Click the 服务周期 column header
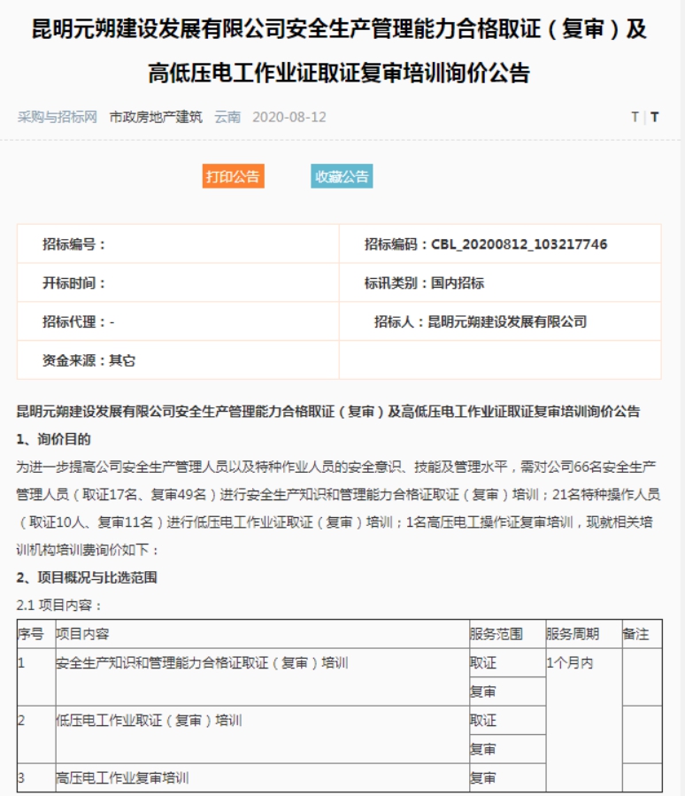 click(573, 634)
